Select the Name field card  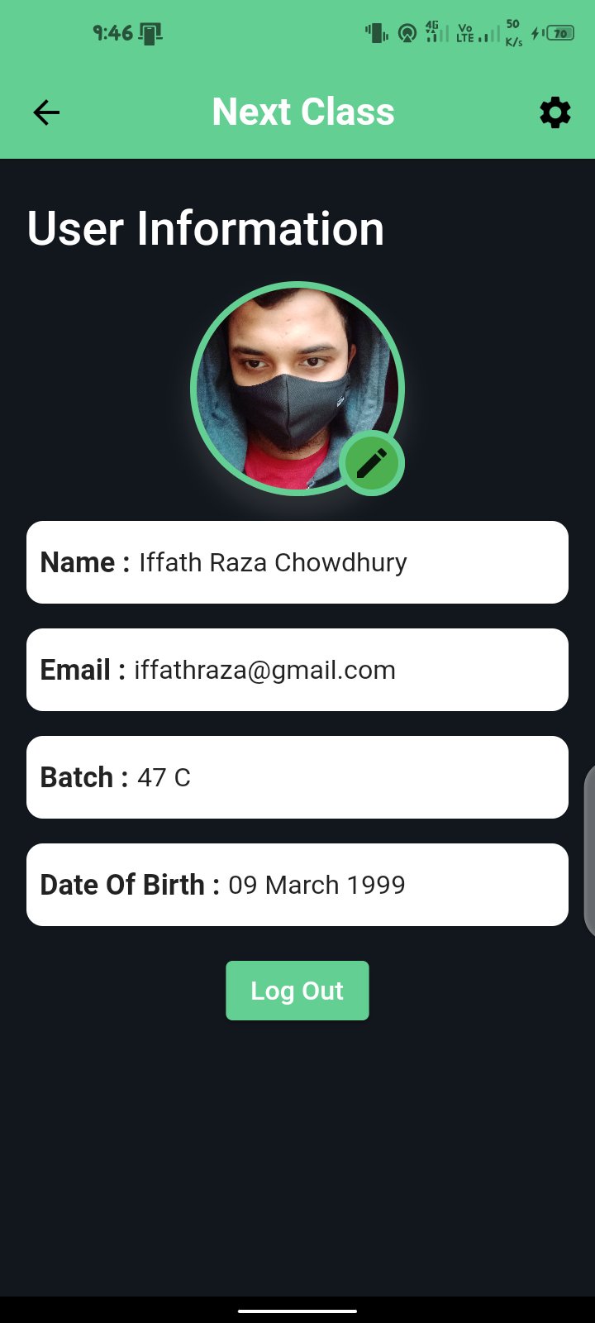point(297,562)
